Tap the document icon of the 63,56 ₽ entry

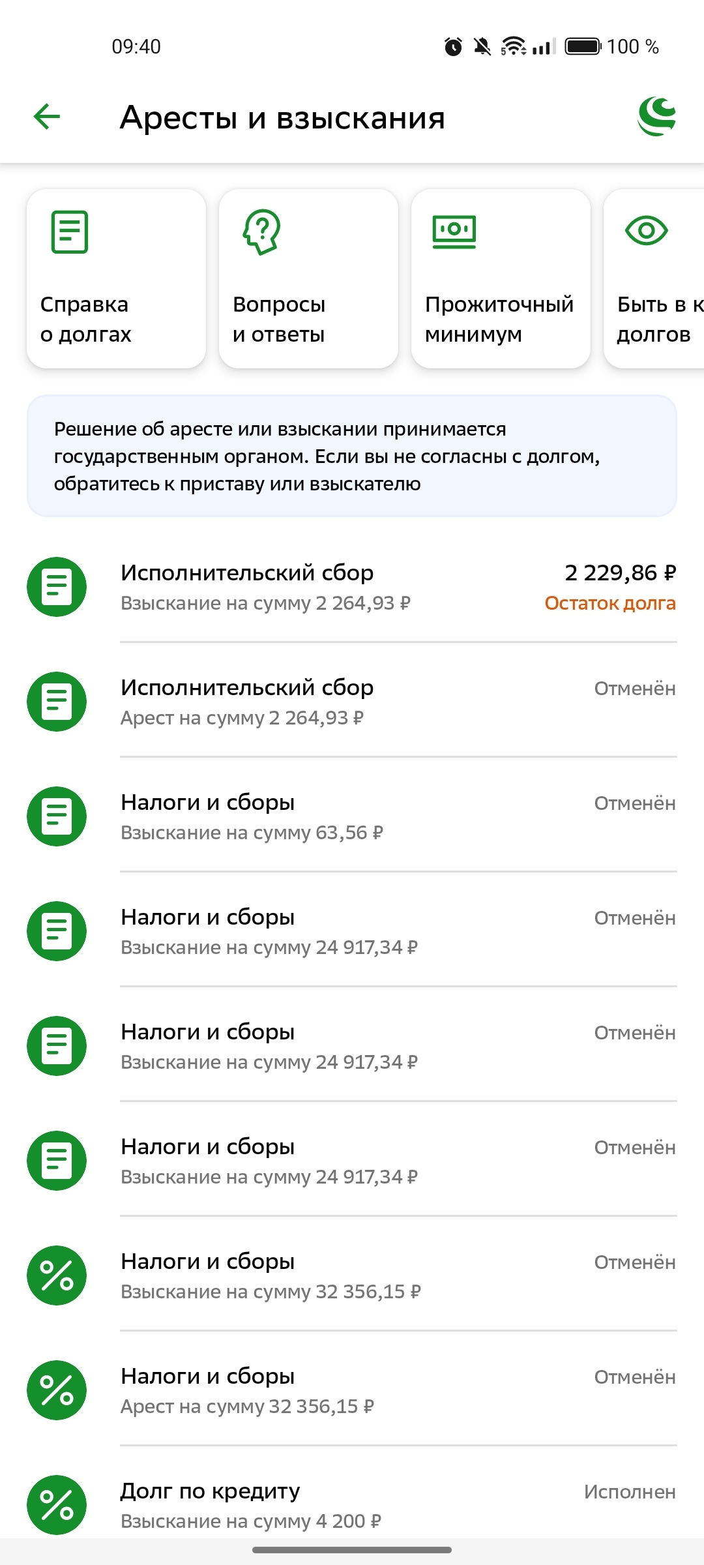(x=57, y=816)
